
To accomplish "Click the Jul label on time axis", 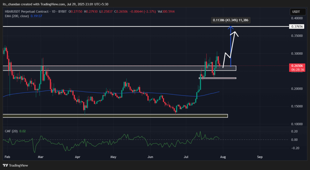I will click(x=186, y=157).
